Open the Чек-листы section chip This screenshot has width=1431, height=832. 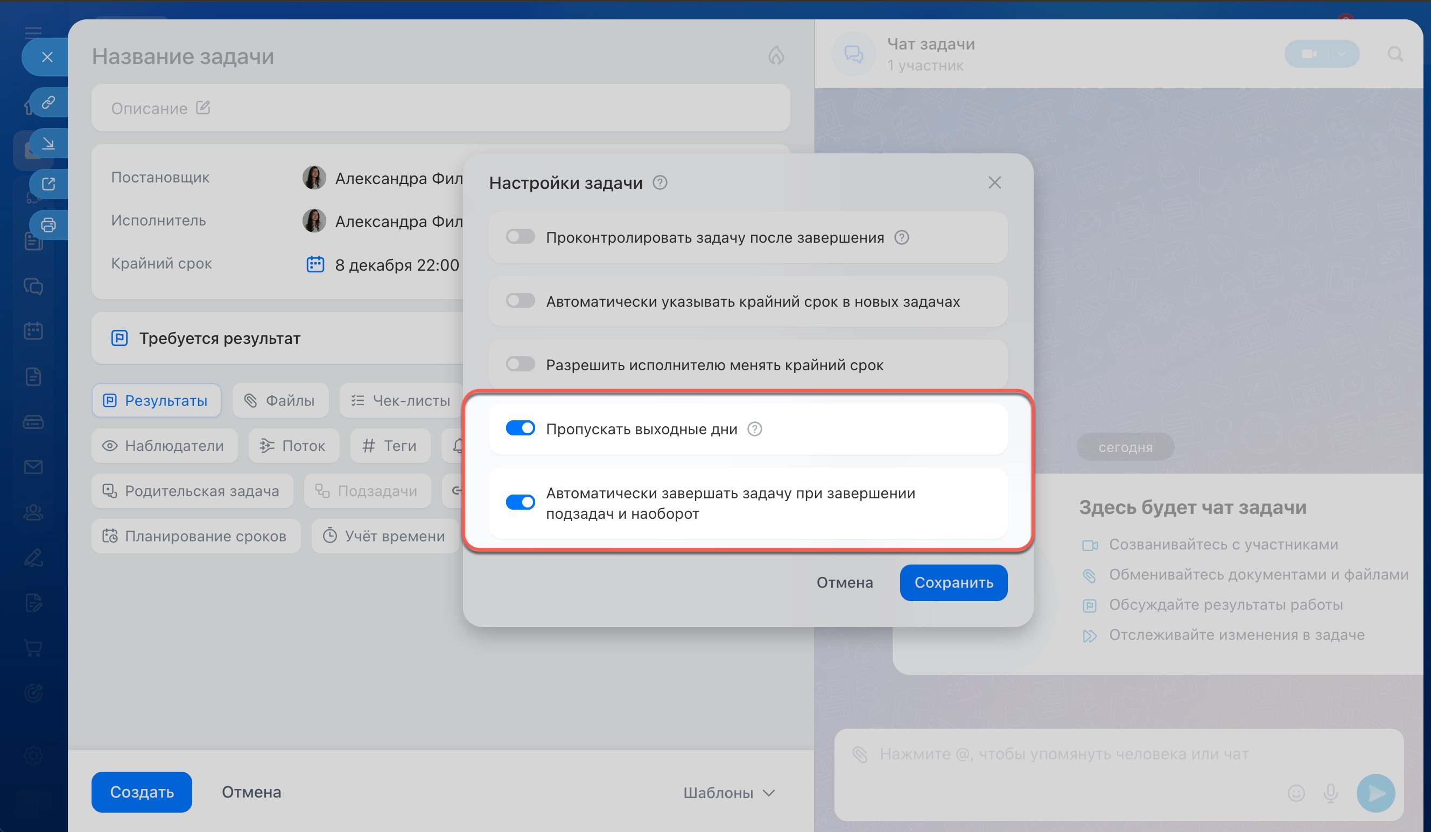(401, 401)
